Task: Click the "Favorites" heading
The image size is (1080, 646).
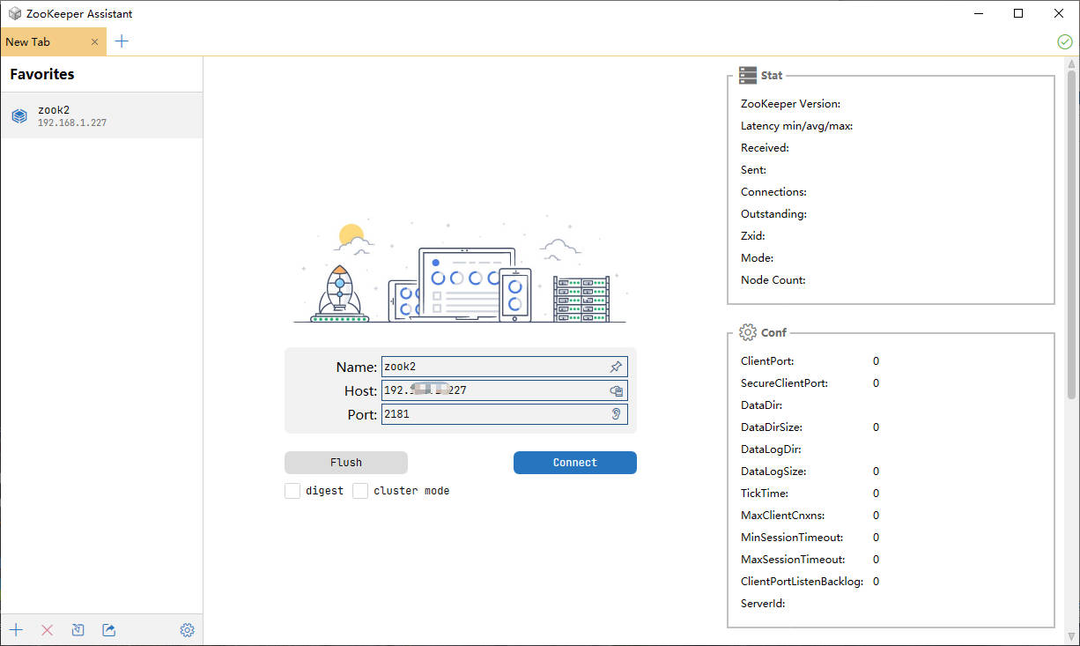Action: pyautogui.click(x=42, y=74)
